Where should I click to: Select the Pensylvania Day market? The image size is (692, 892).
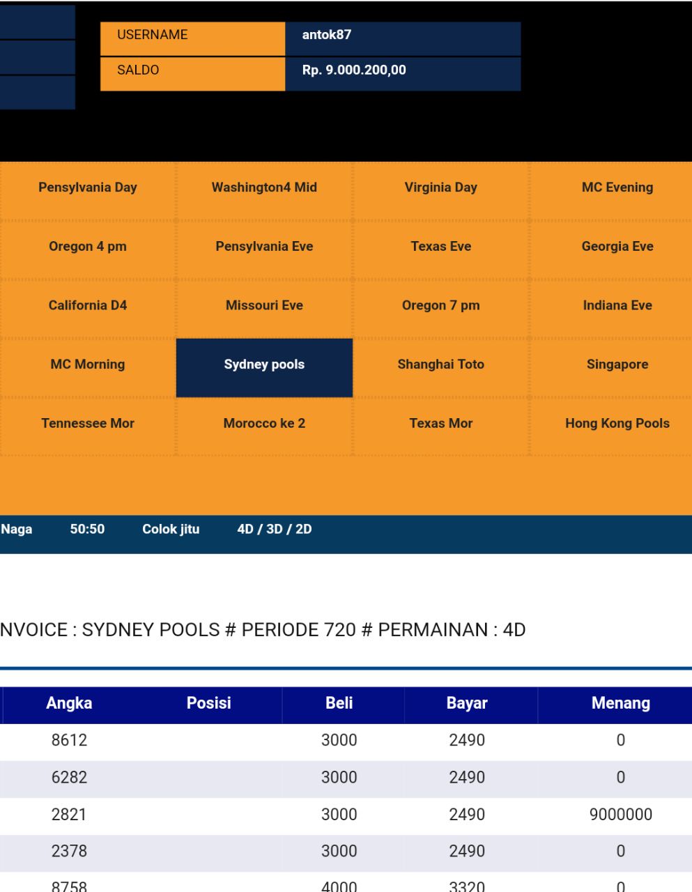click(x=88, y=187)
